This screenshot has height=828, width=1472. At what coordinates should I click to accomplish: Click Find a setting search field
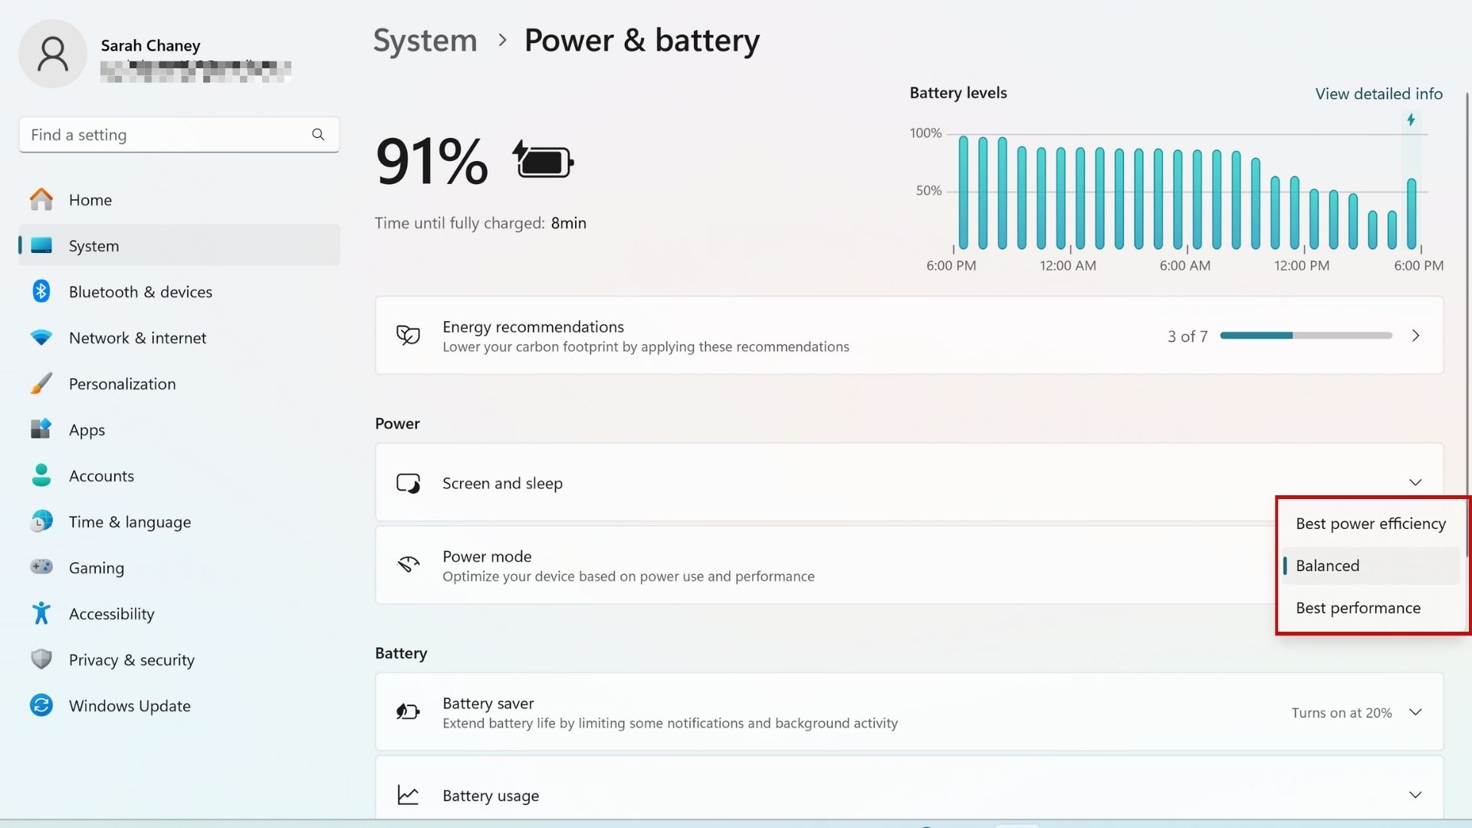point(179,133)
